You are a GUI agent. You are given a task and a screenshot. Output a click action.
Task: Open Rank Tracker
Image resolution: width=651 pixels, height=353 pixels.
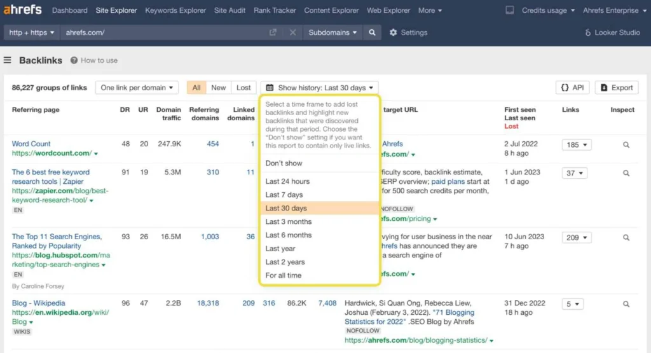coord(275,10)
